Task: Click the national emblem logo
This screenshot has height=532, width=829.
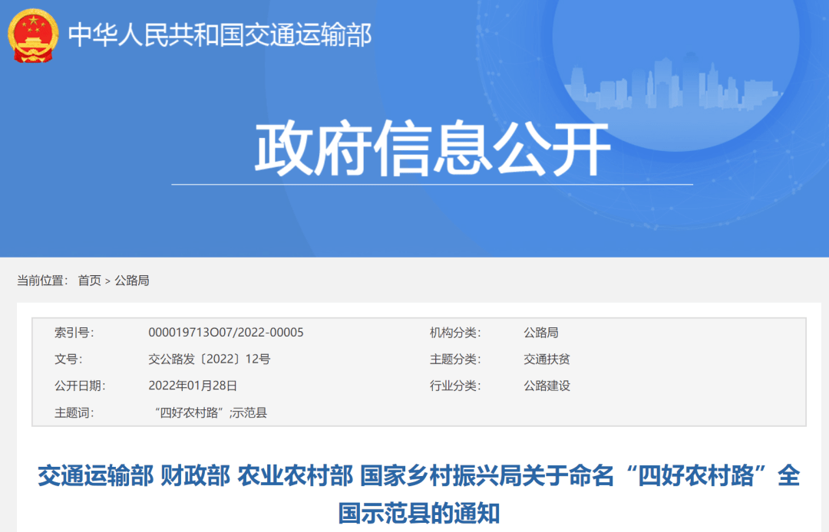Action: tap(33, 35)
